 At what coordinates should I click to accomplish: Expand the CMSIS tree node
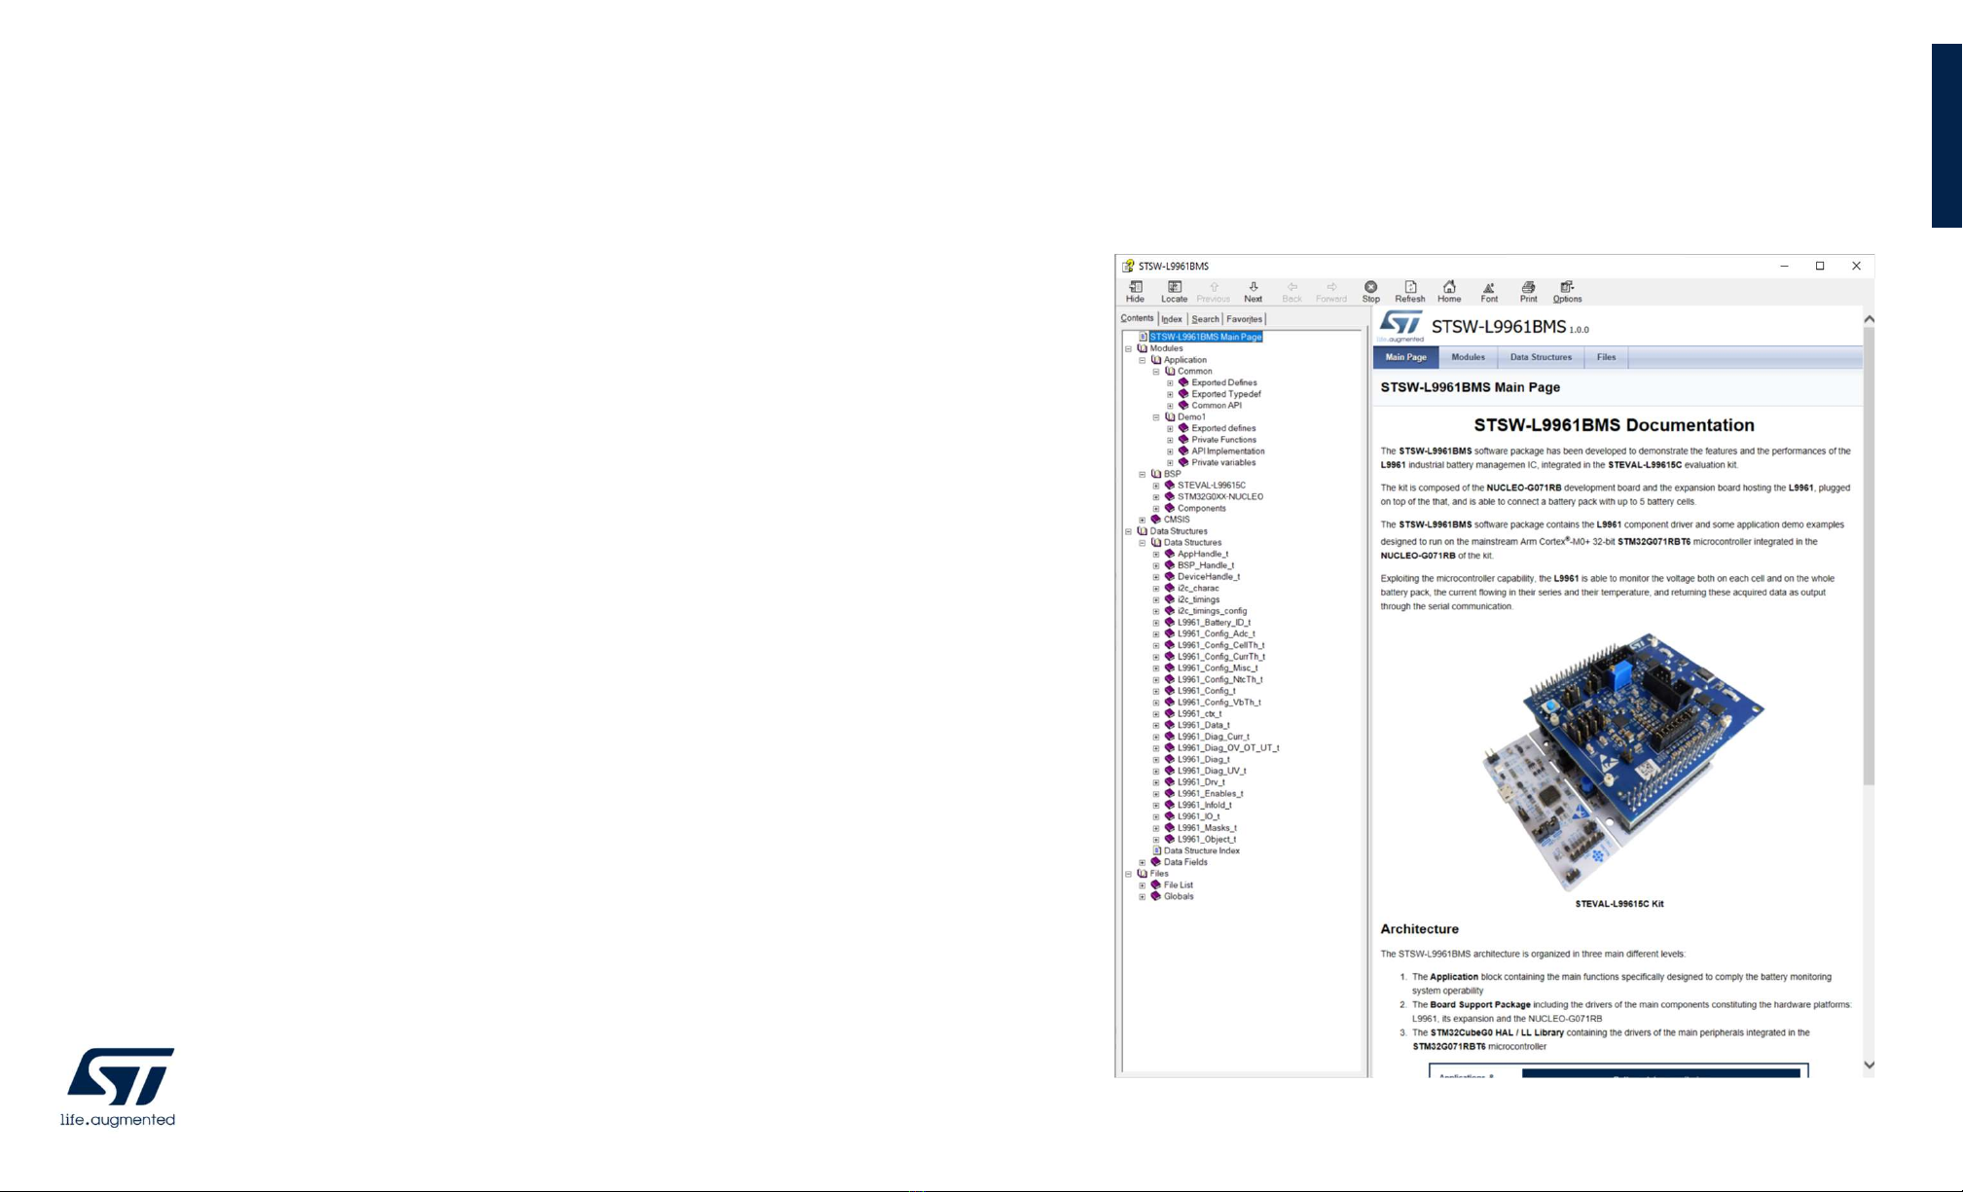click(x=1143, y=520)
